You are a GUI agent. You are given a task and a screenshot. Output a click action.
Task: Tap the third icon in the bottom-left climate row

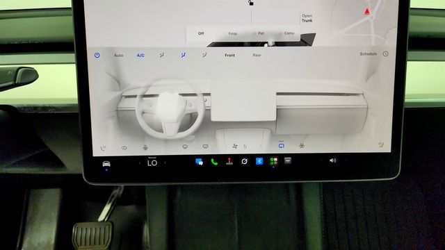pyautogui.click(x=145, y=147)
